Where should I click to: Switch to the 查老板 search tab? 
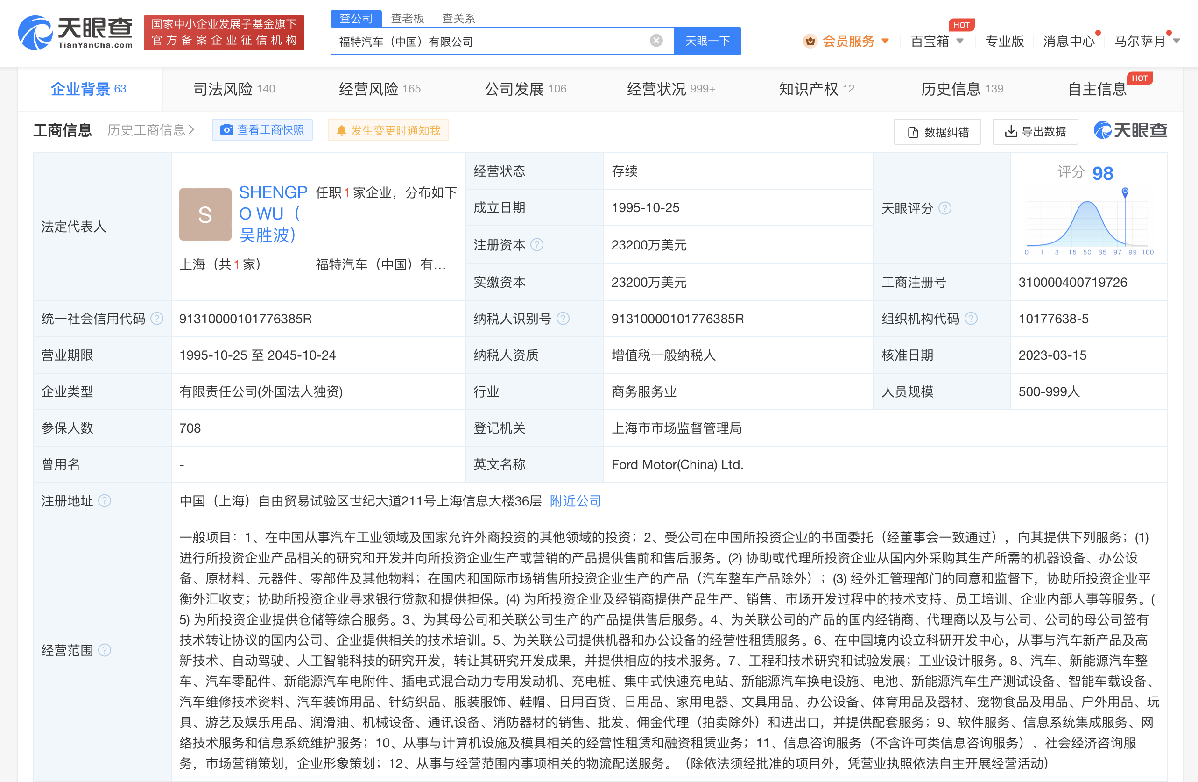point(407,18)
